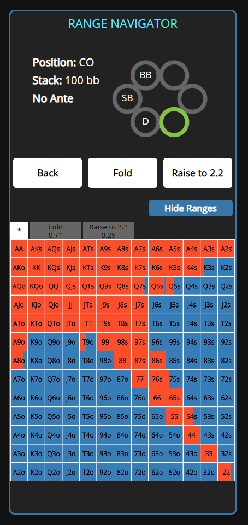Select the T9o hand cell
Screen dimensions: 248x525
tap(88, 342)
